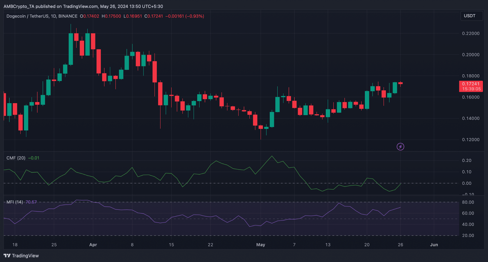Image resolution: width=488 pixels, height=262 pixels.
Task: Click the Jun label on time axis
Action: tap(434, 245)
